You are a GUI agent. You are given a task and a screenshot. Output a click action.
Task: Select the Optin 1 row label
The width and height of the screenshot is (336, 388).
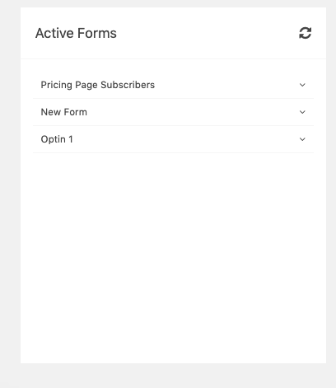[x=57, y=139]
